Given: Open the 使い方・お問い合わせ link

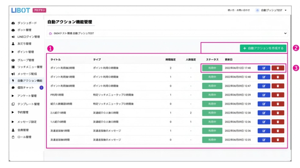Looking at the screenshot, I should point(238,10).
